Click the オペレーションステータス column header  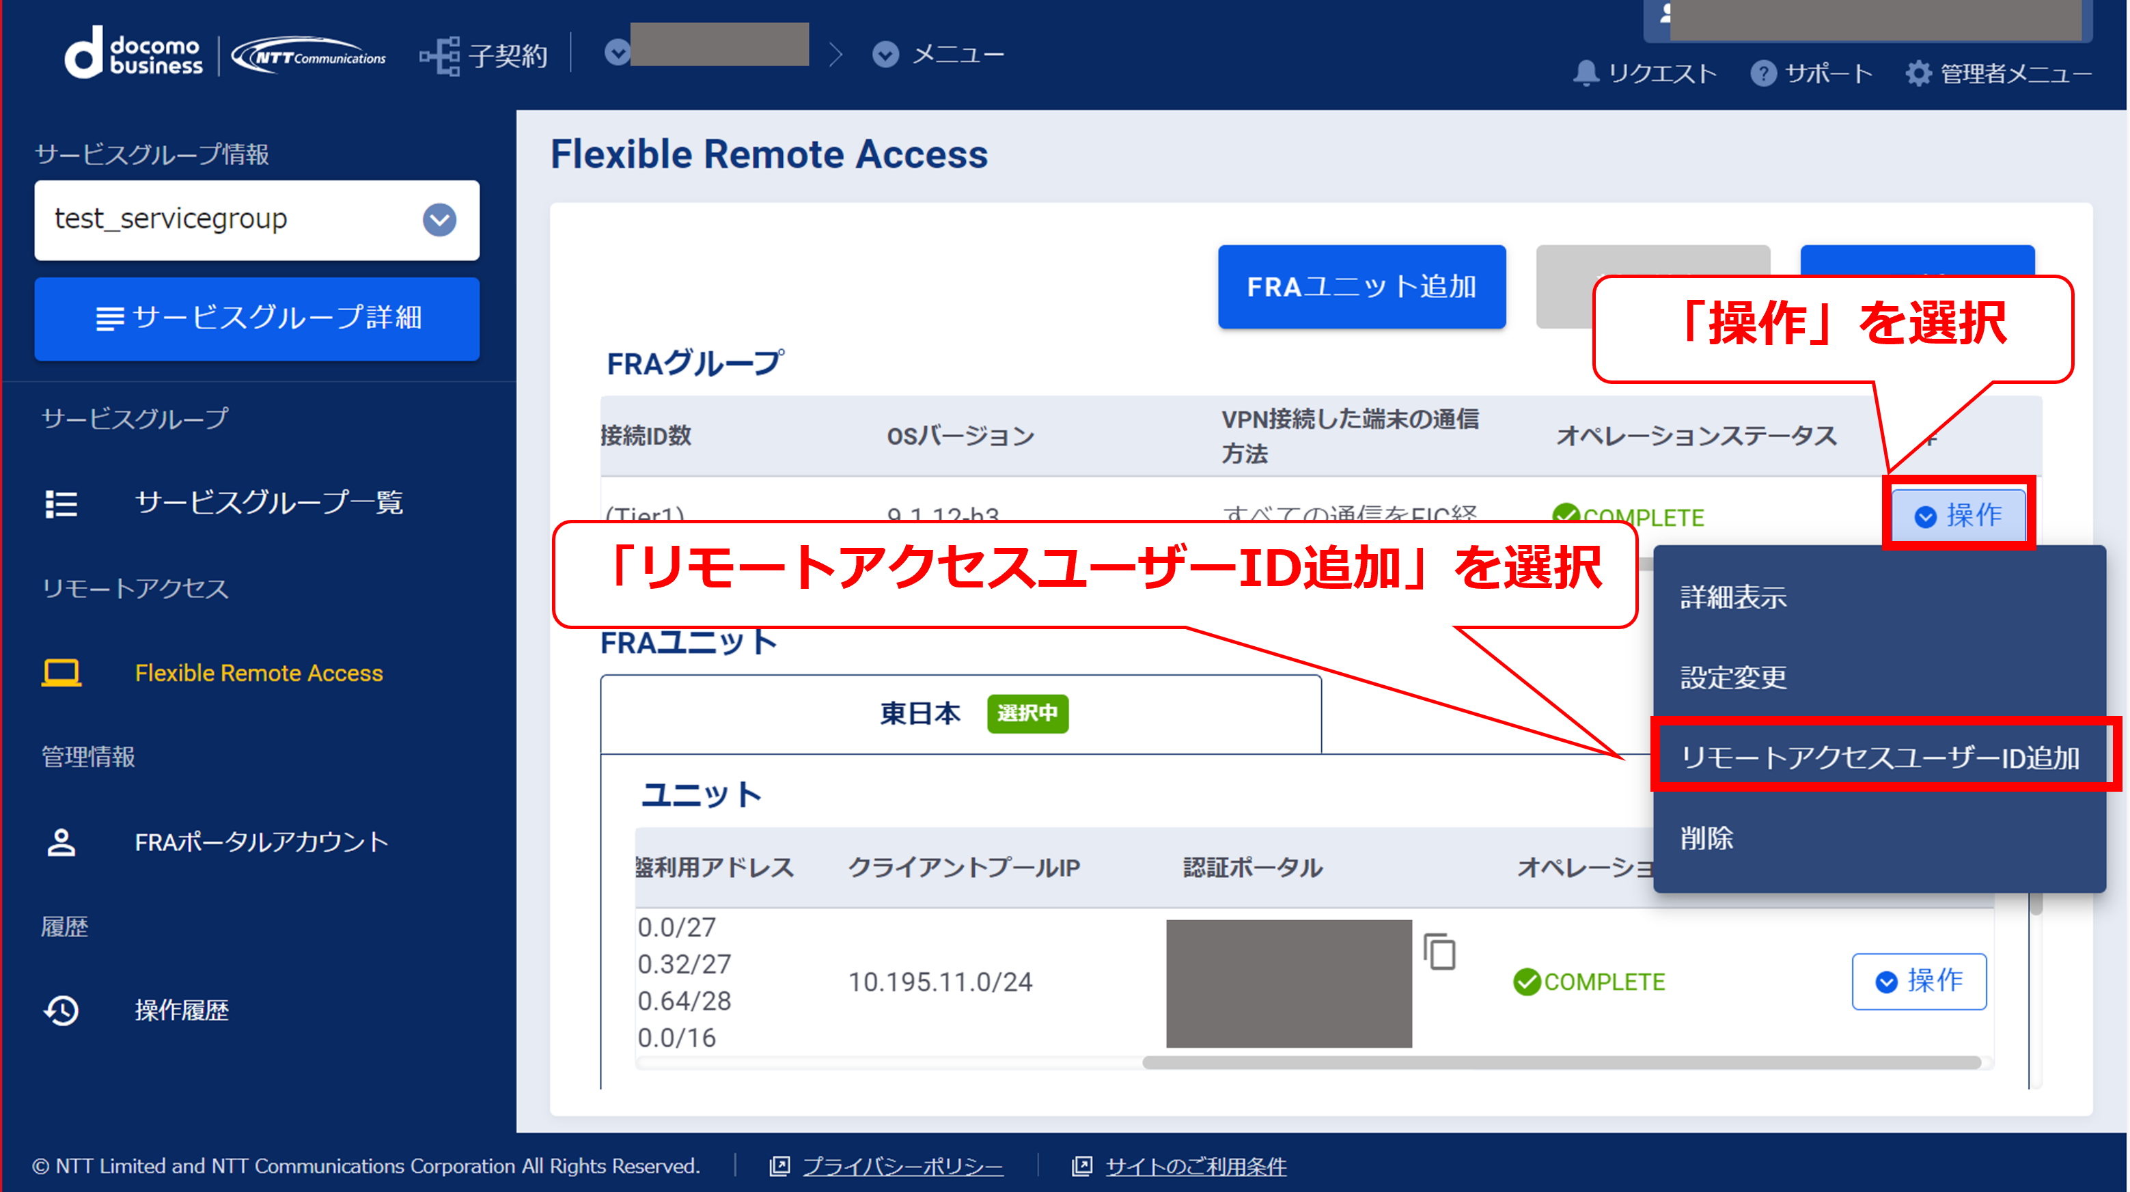coord(1696,436)
